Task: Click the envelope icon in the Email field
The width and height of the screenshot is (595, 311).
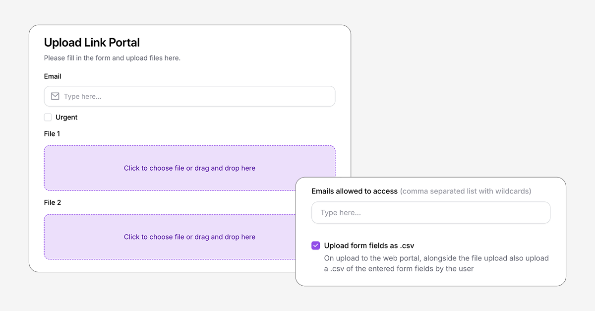Action: [55, 96]
